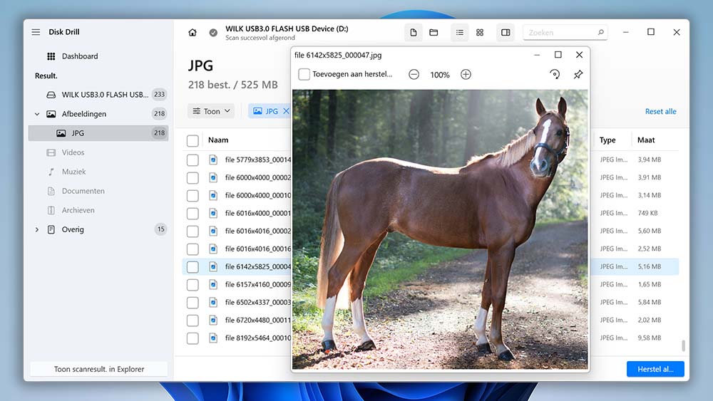Check the box for file 6502x4337_00003

pos(193,303)
